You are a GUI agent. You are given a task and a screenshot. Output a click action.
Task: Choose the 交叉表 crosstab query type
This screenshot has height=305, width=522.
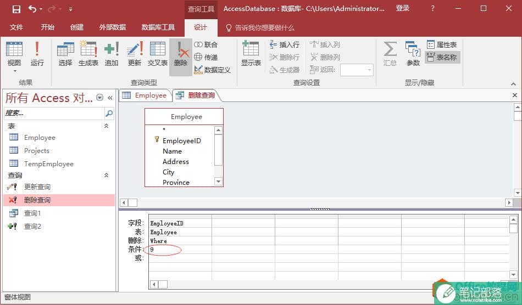[x=158, y=54]
